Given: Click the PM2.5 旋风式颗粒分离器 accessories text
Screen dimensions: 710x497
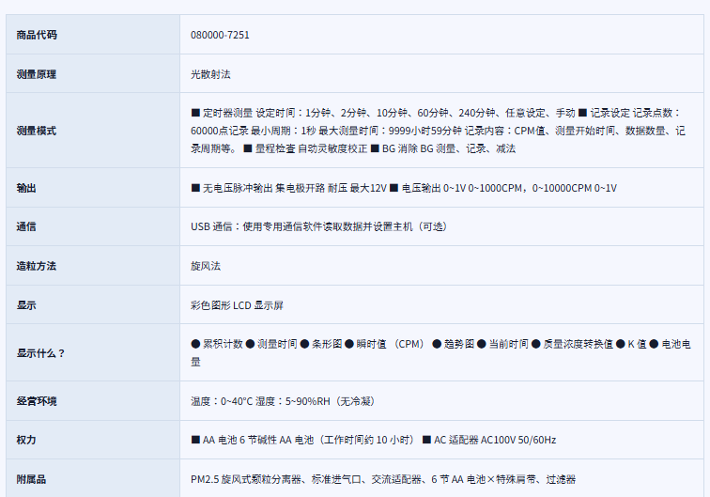Looking at the screenshot, I should tap(383, 479).
